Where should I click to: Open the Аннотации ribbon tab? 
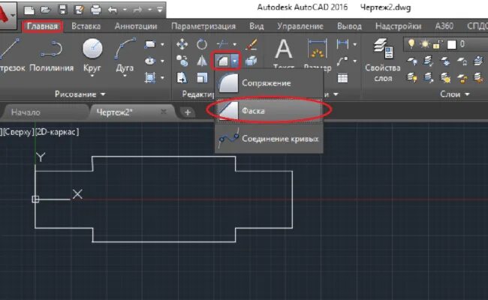pyautogui.click(x=136, y=26)
